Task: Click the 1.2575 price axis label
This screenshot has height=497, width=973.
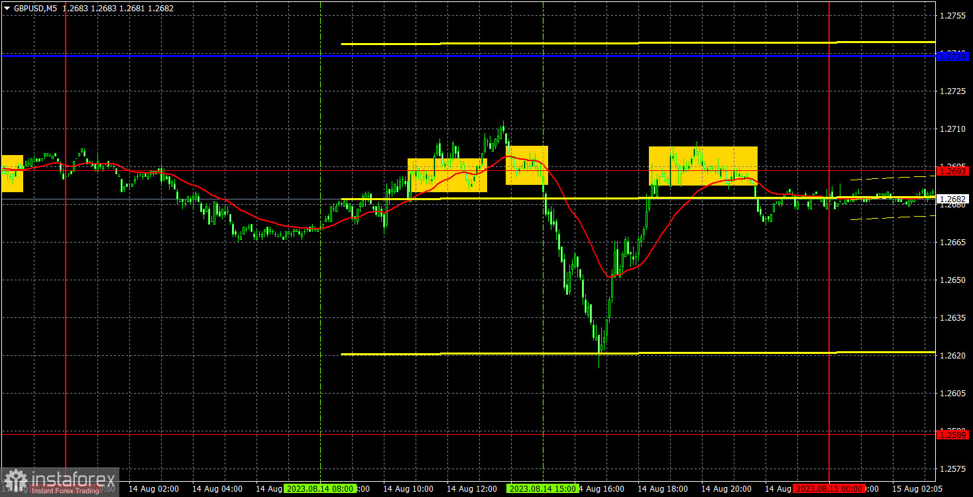Action: point(954,469)
